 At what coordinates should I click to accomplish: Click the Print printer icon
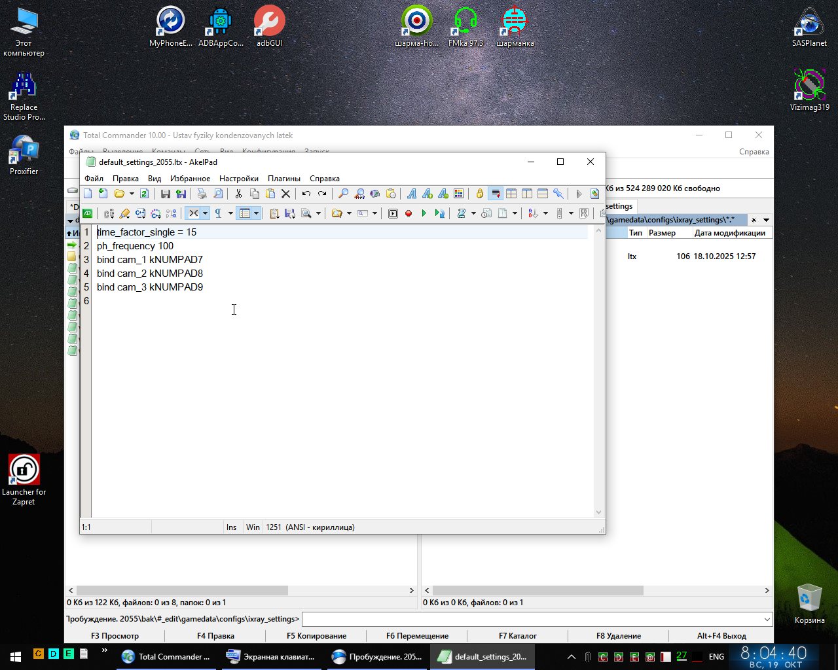point(202,194)
